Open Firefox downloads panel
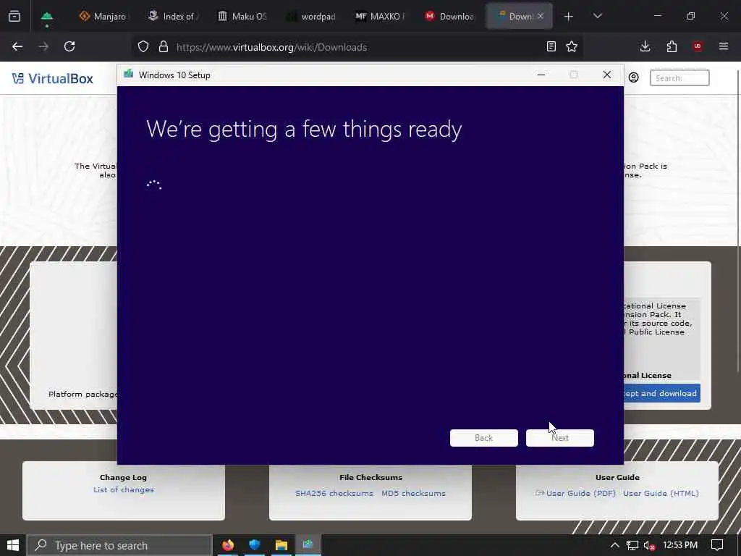 (645, 46)
